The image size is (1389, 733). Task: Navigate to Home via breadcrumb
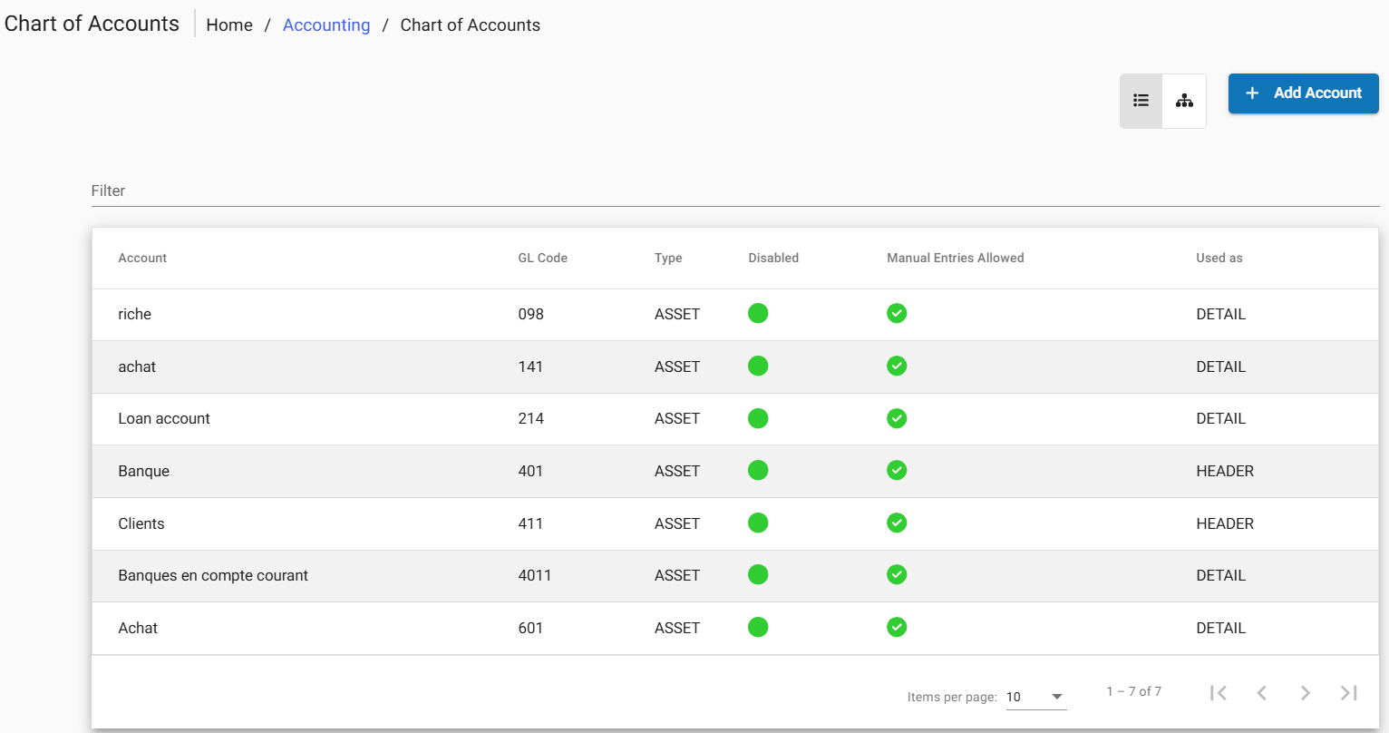(229, 24)
